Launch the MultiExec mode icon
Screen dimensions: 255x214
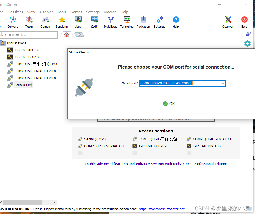[x=111, y=22]
